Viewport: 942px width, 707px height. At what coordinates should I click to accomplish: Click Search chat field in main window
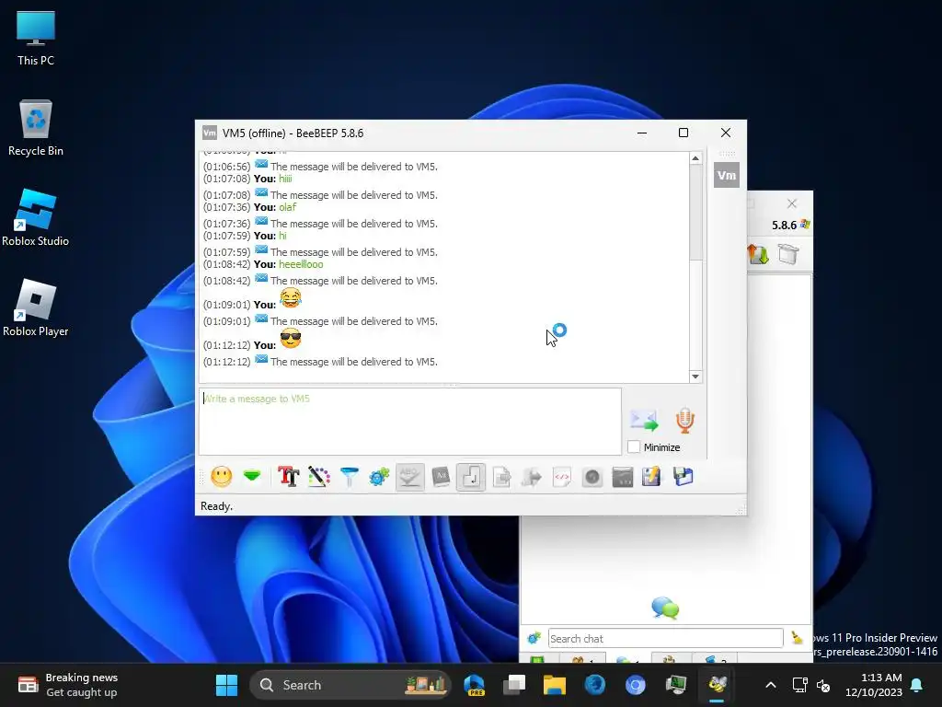(x=666, y=639)
